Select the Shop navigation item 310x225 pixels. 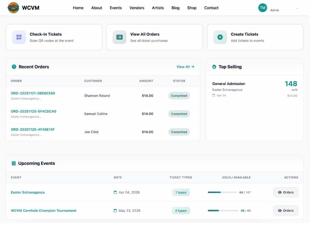[x=192, y=8]
